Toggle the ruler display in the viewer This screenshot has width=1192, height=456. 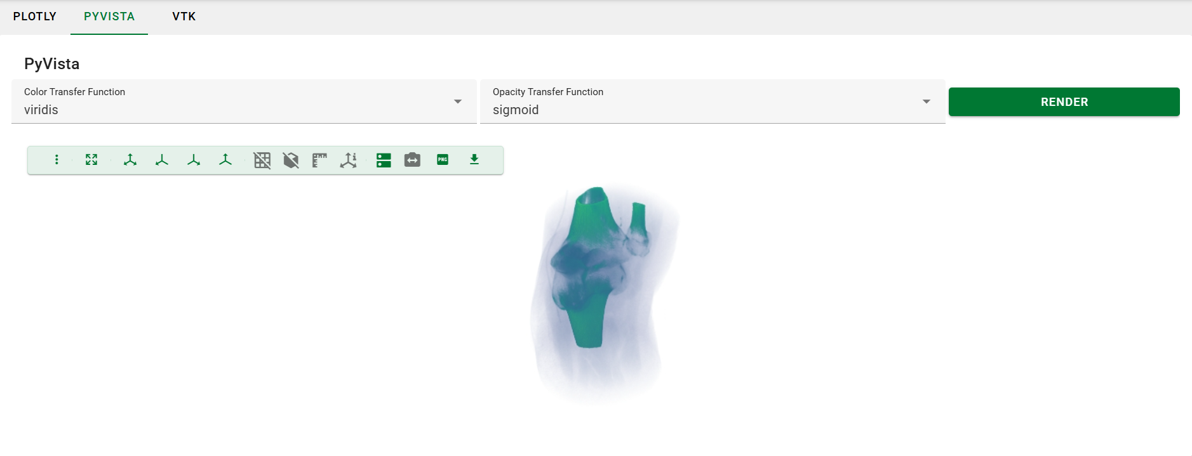tap(319, 160)
